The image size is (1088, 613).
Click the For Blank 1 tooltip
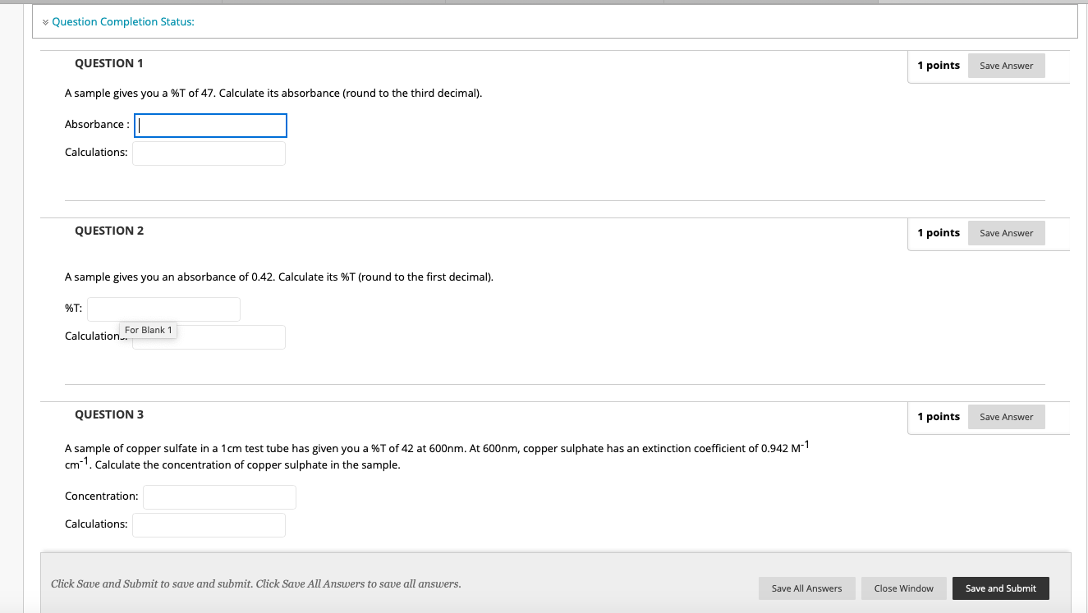tap(148, 329)
